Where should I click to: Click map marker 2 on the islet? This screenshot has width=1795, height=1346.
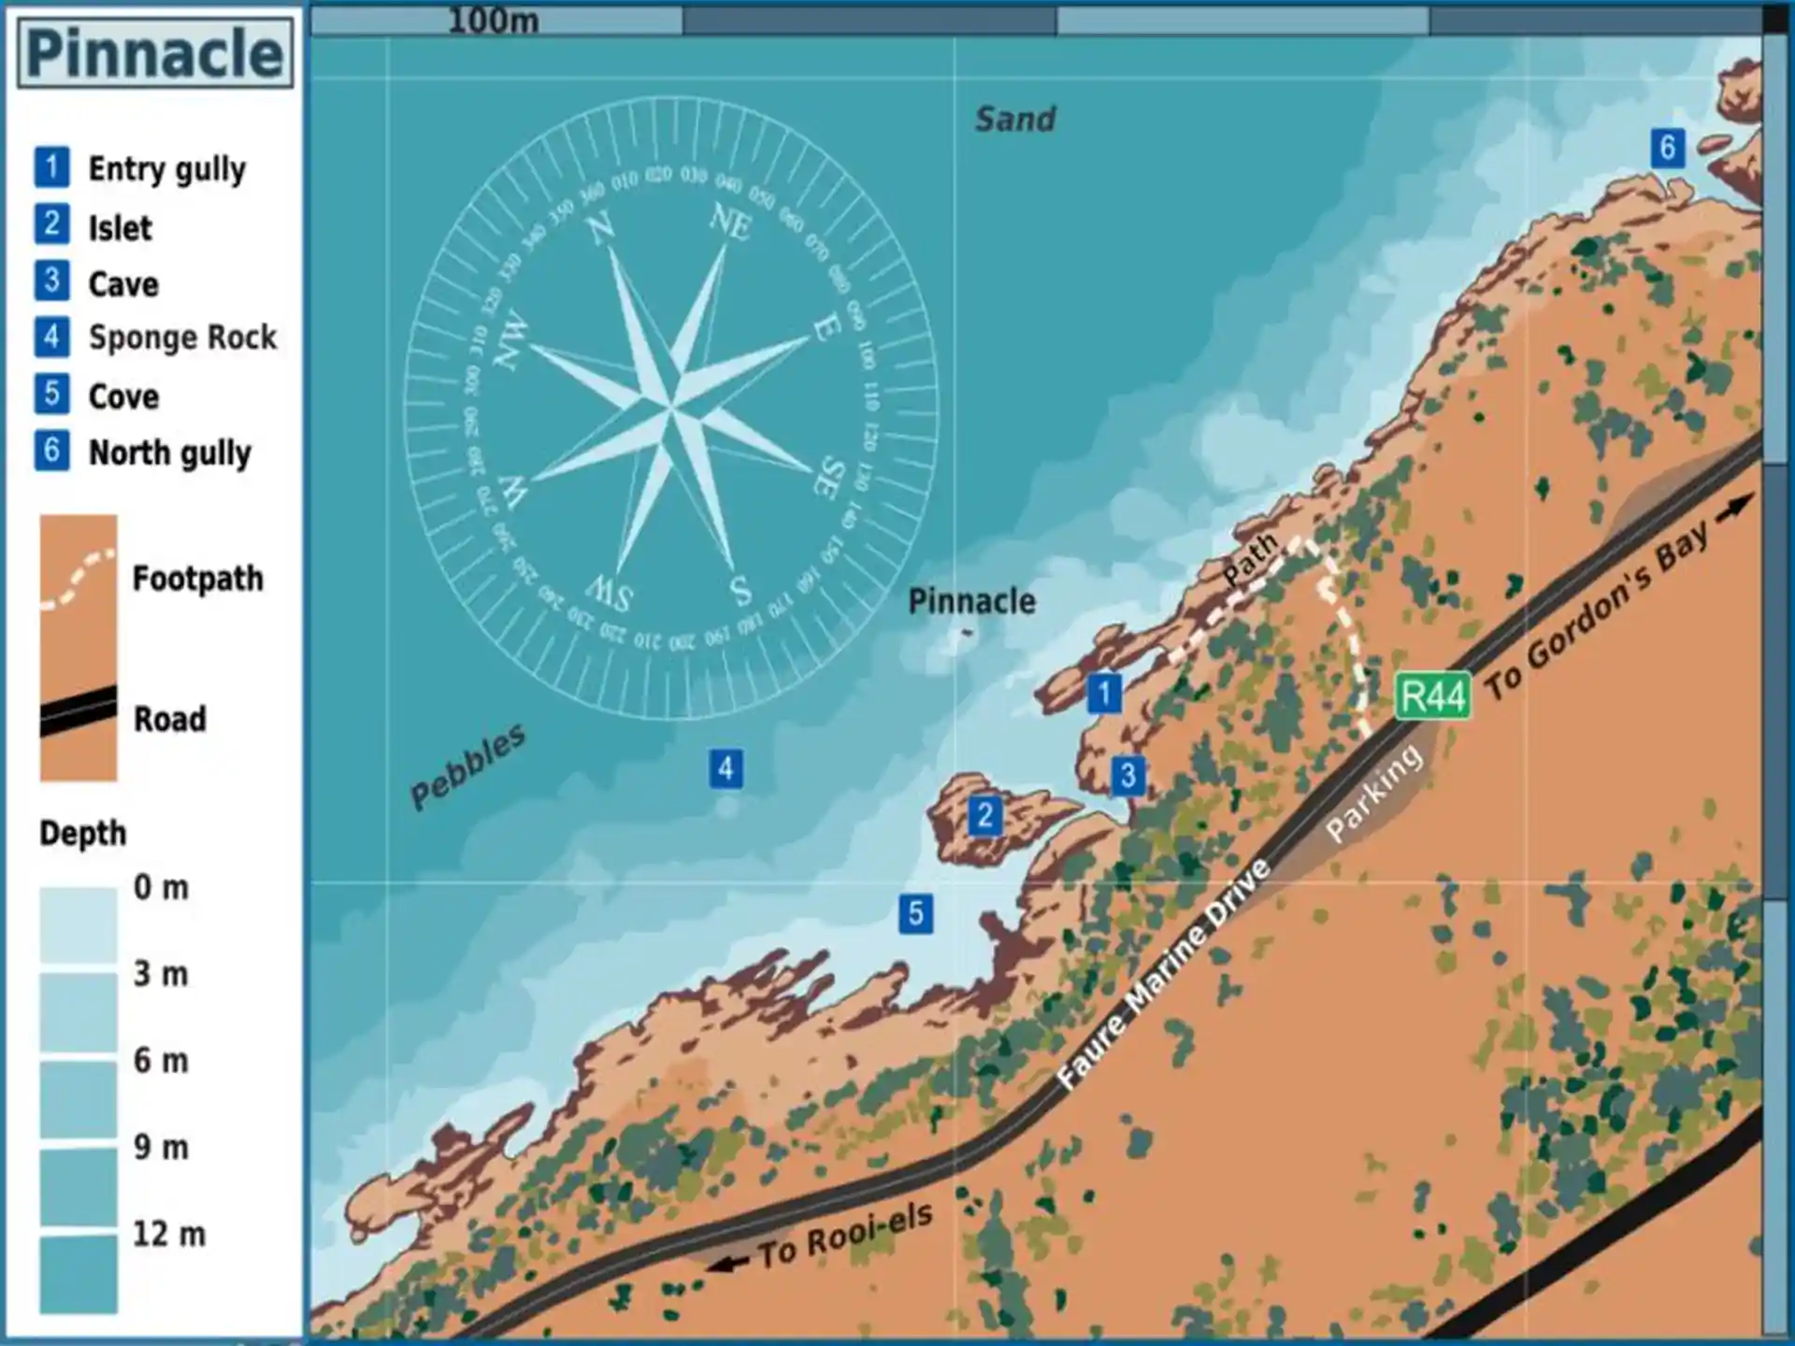(984, 816)
